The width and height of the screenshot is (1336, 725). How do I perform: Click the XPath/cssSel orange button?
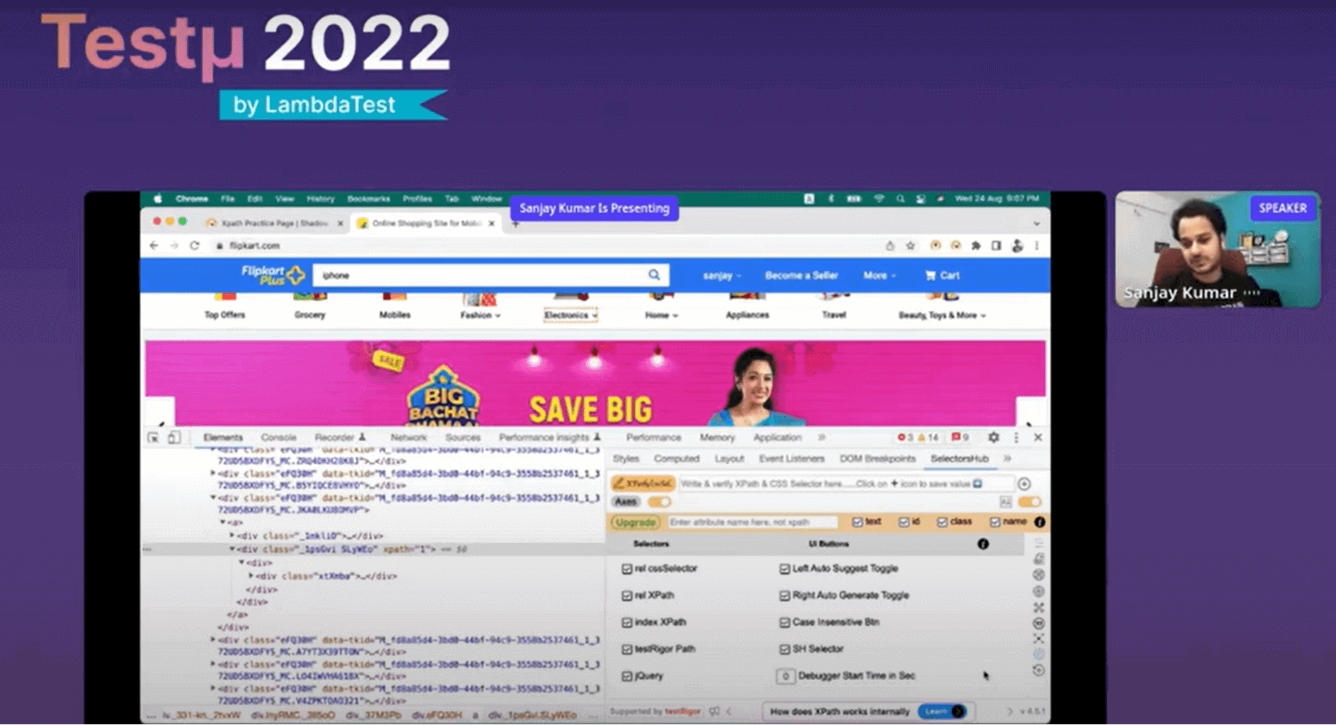coord(643,483)
